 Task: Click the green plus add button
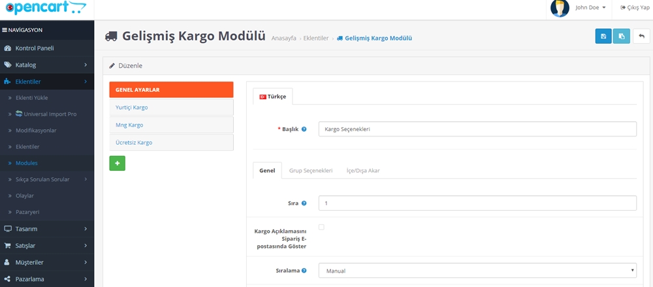(x=118, y=164)
